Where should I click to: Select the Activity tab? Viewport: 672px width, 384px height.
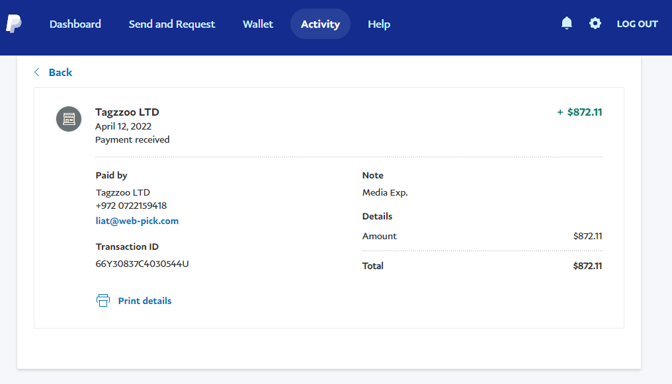tap(320, 24)
